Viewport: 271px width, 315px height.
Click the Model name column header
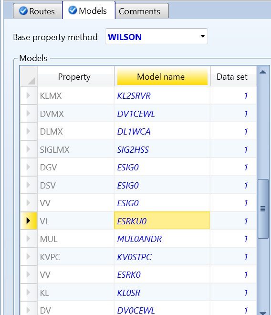pyautogui.click(x=162, y=77)
